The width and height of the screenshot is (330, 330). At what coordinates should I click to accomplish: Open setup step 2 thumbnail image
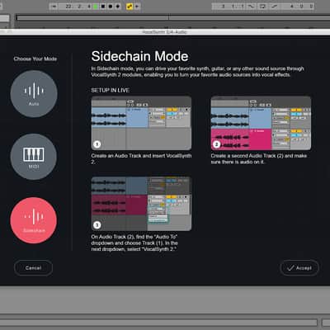(261, 123)
